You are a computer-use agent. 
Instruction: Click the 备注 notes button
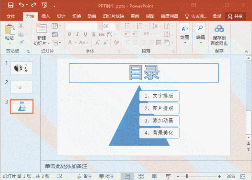pos(85,176)
